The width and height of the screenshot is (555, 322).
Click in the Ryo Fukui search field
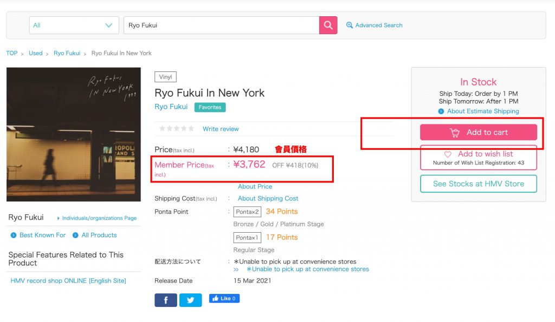click(x=221, y=25)
